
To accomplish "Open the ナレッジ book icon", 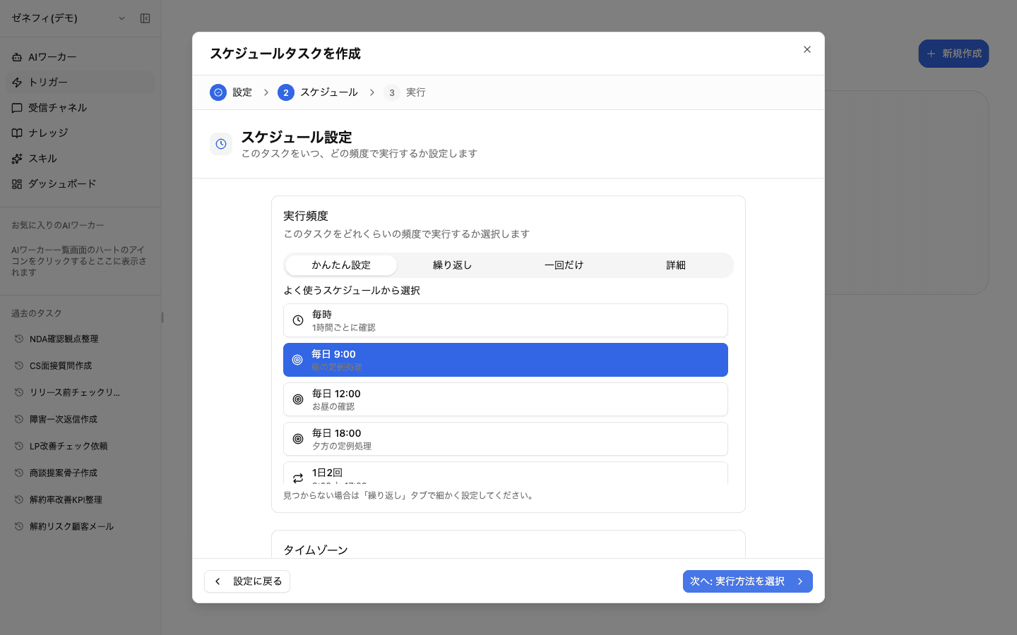I will coord(17,133).
